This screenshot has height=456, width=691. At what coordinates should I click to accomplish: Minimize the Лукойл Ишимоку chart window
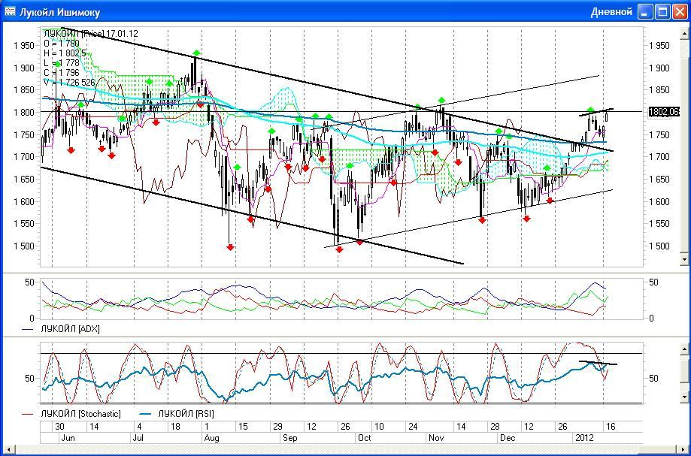(646, 12)
